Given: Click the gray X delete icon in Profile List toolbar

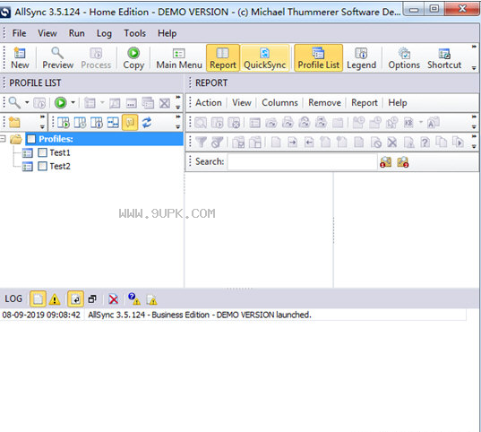Looking at the screenshot, I should click(x=165, y=103).
